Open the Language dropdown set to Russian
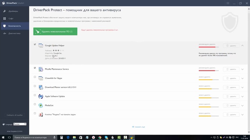The height and width of the screenshot is (140, 250). click(20, 124)
